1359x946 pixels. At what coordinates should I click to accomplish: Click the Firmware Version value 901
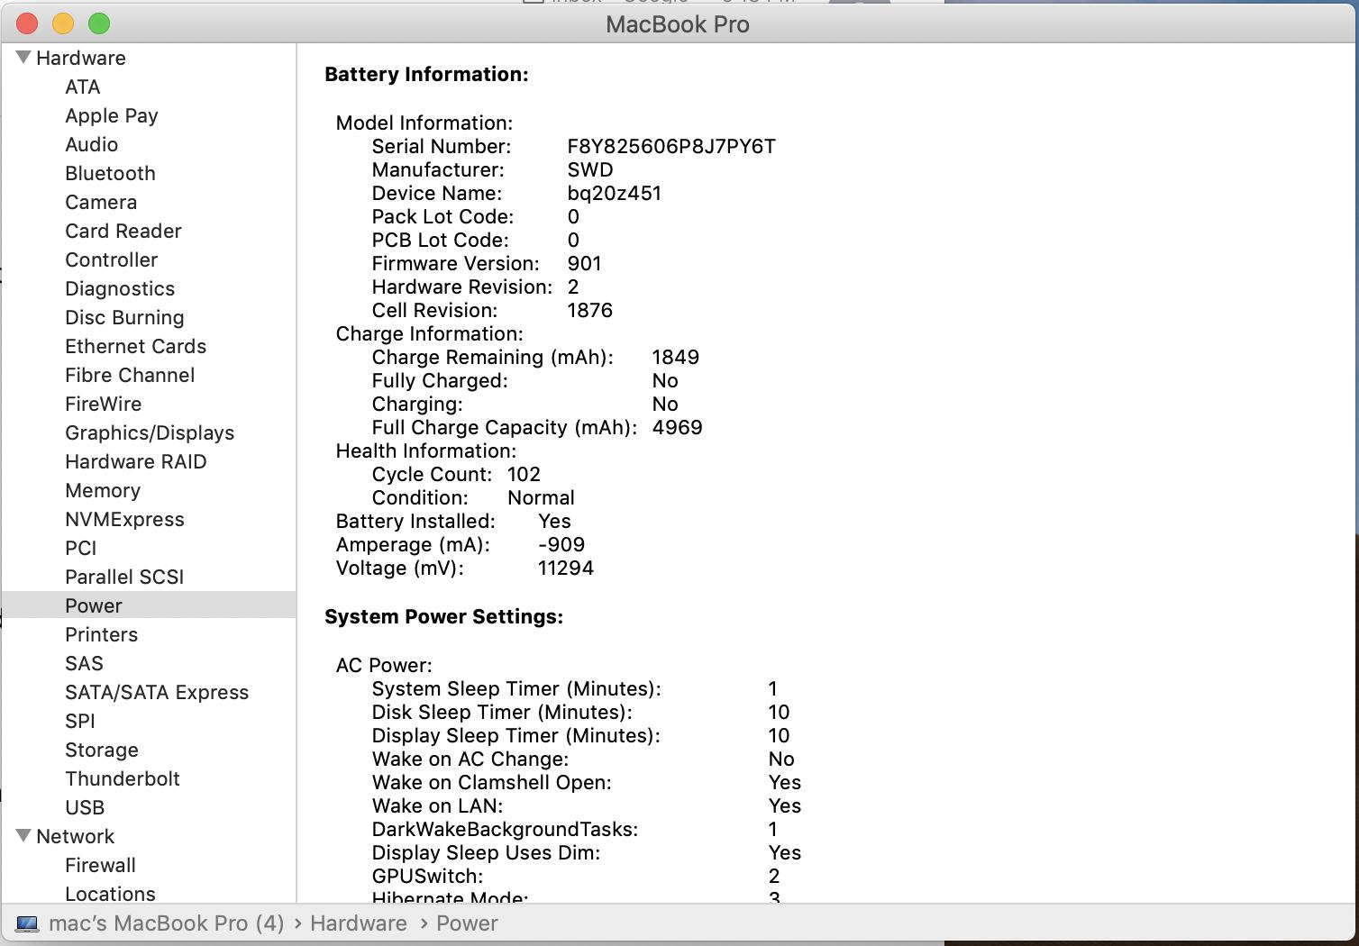click(585, 263)
